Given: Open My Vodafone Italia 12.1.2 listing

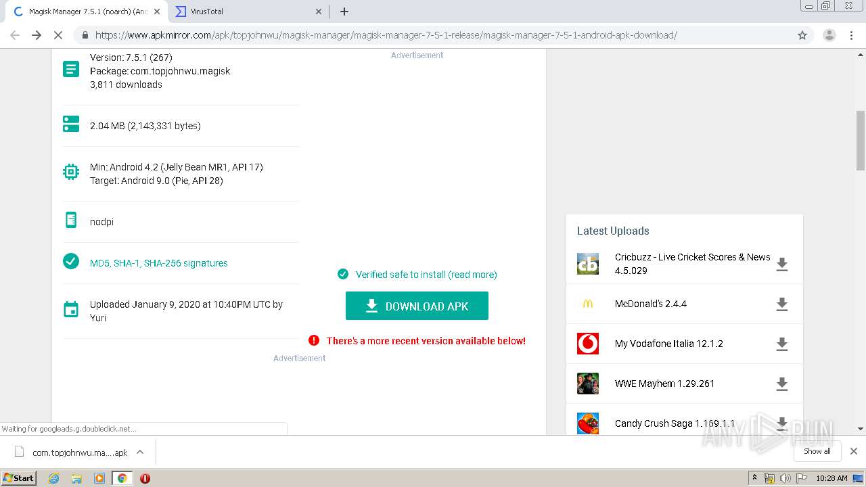Looking at the screenshot, I should tap(669, 344).
